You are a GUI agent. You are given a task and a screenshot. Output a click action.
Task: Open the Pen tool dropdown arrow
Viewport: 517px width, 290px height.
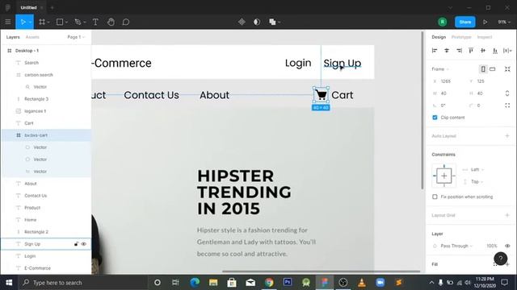84,23
